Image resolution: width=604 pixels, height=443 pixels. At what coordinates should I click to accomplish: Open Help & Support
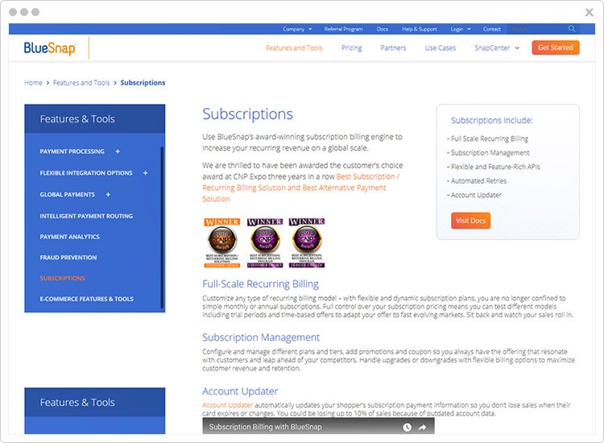point(420,29)
